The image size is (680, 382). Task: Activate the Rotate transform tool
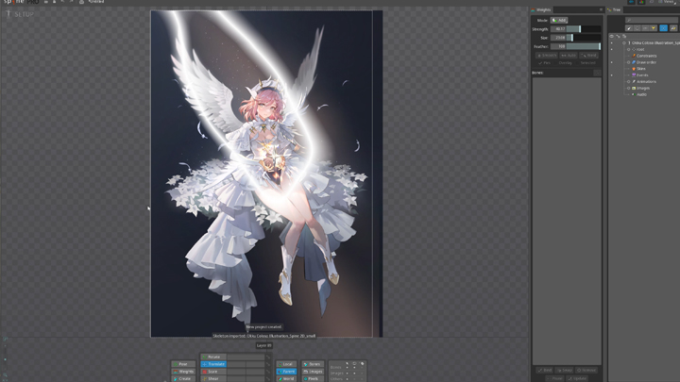pos(213,357)
